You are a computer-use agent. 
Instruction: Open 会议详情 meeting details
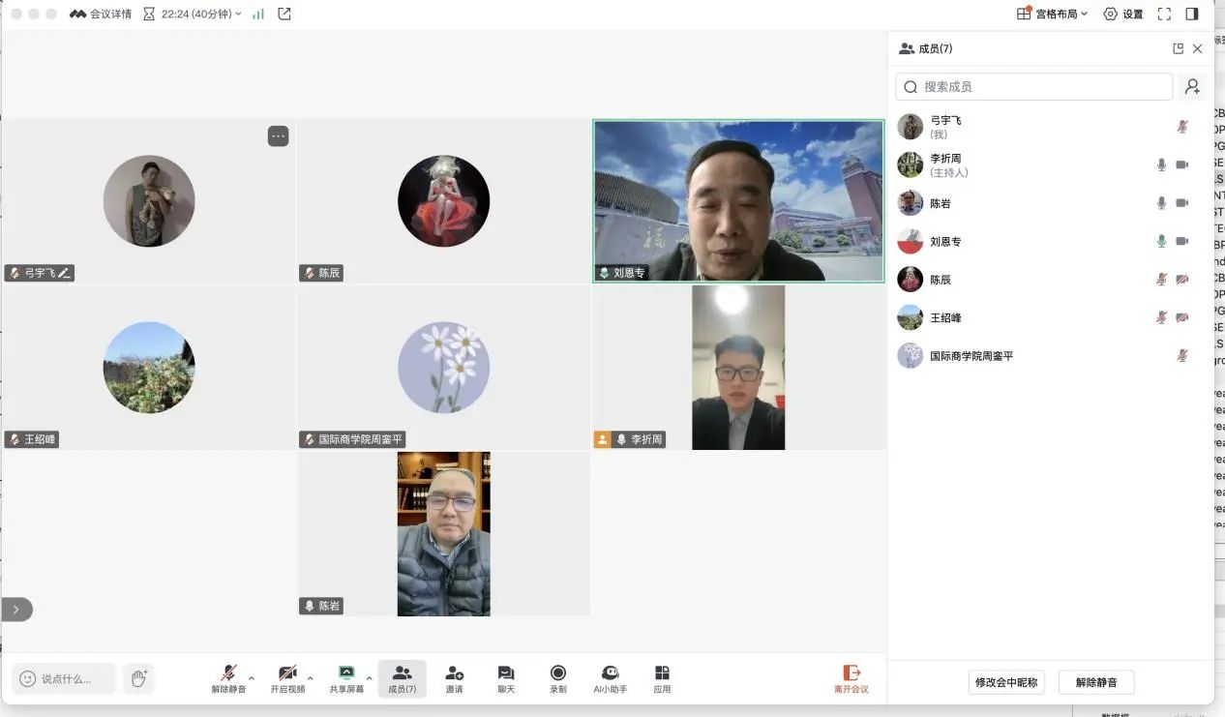[101, 14]
